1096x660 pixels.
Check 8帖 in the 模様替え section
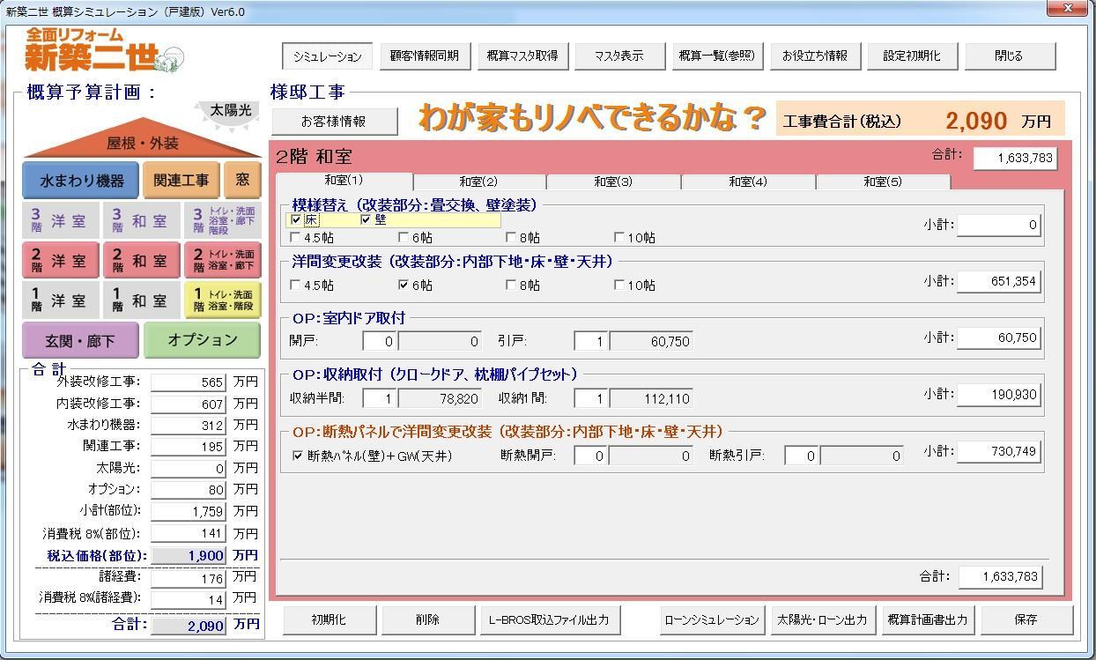[511, 237]
